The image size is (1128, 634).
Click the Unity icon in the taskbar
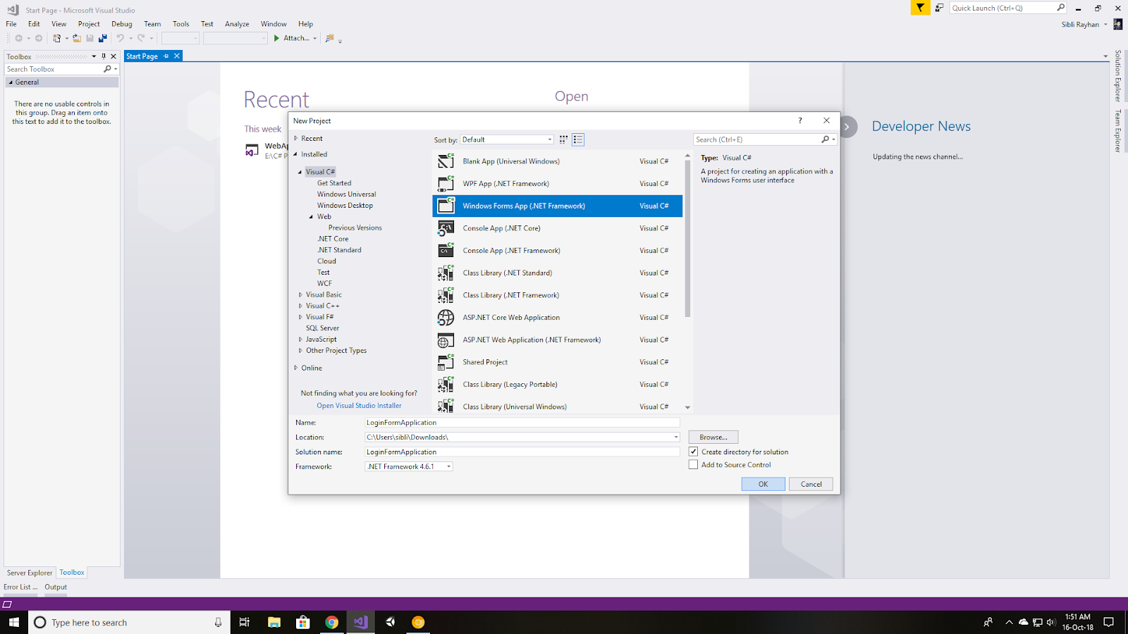point(390,622)
